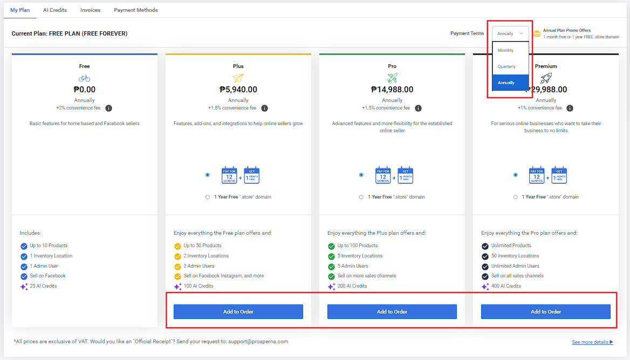Screen dimensions: 630x360
Task: Add the Premium plan to order
Action: (546, 311)
